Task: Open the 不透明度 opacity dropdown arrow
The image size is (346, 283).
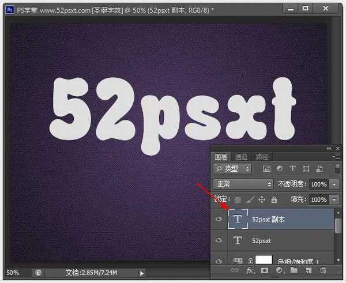Action: tap(336, 184)
